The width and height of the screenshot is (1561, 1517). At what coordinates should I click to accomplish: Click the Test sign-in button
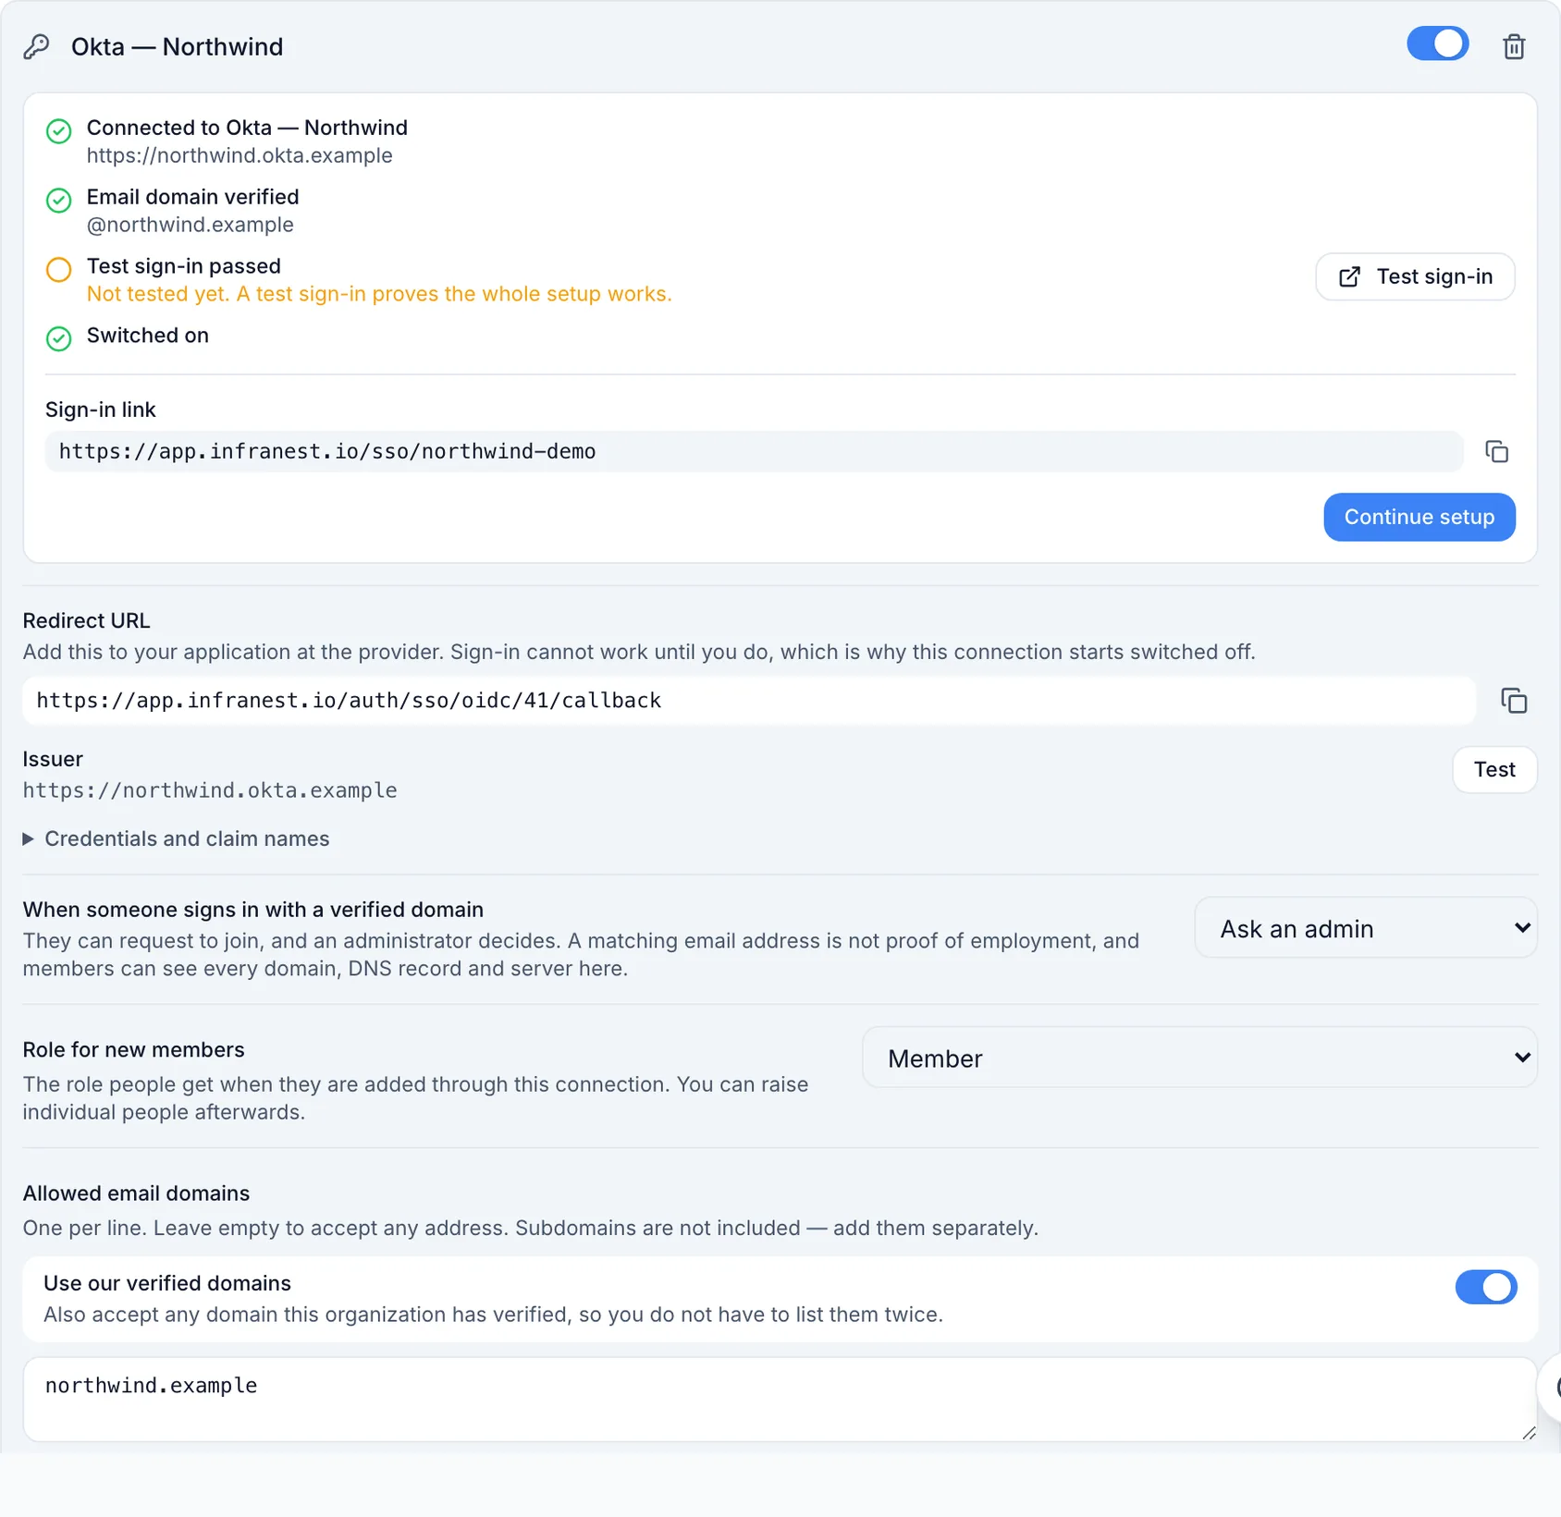coord(1415,276)
